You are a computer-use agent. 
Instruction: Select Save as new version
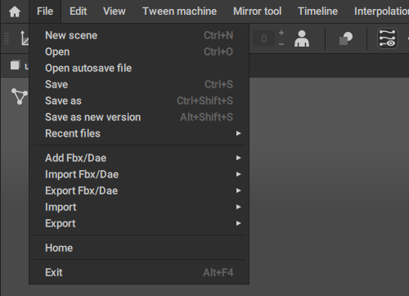[x=139, y=117]
